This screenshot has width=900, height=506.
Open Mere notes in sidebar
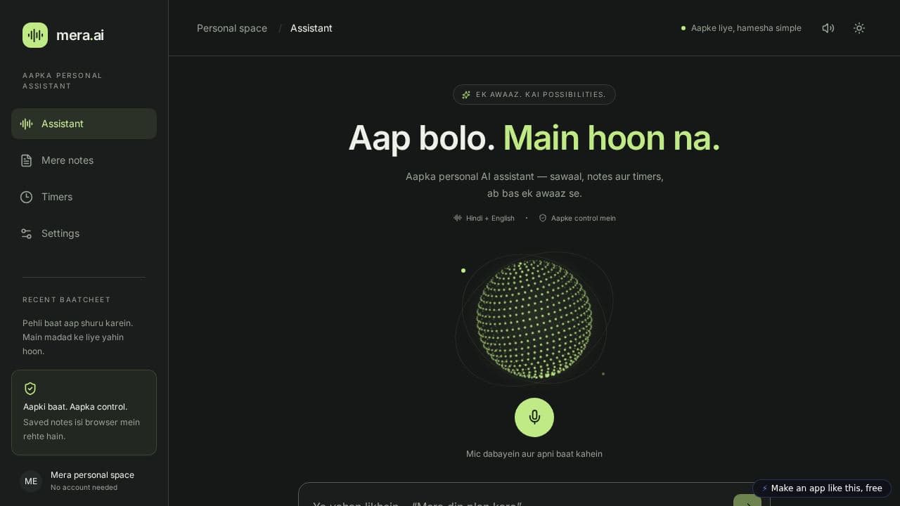pyautogui.click(x=84, y=160)
